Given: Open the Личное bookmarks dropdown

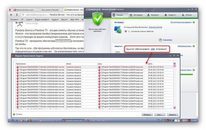Looking at the screenshot, I should 14,19.
